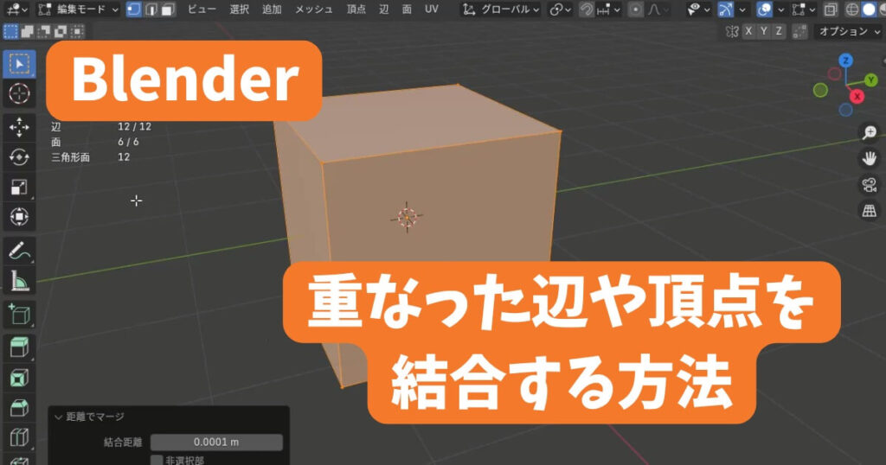Toggle viewport overlays display
This screenshot has width=886, height=465.
pyautogui.click(x=765, y=9)
